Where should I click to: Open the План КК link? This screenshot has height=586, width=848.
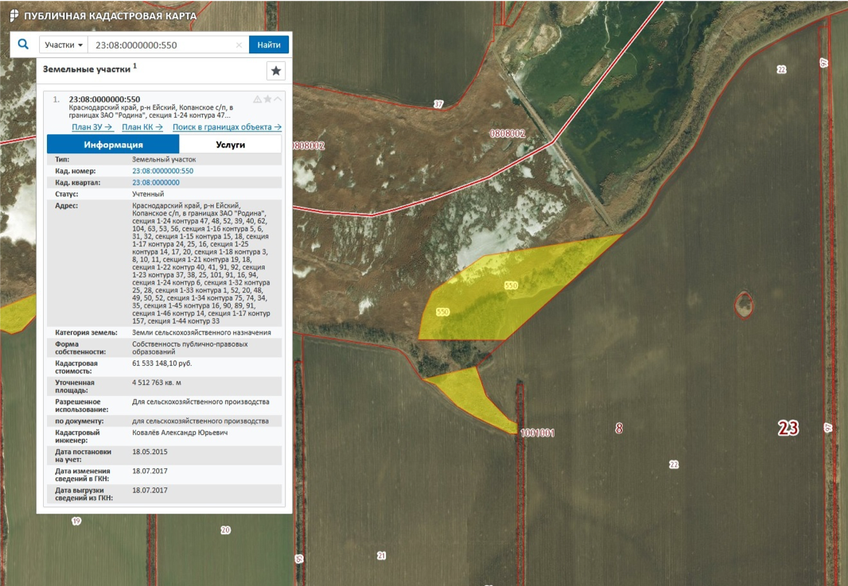142,127
